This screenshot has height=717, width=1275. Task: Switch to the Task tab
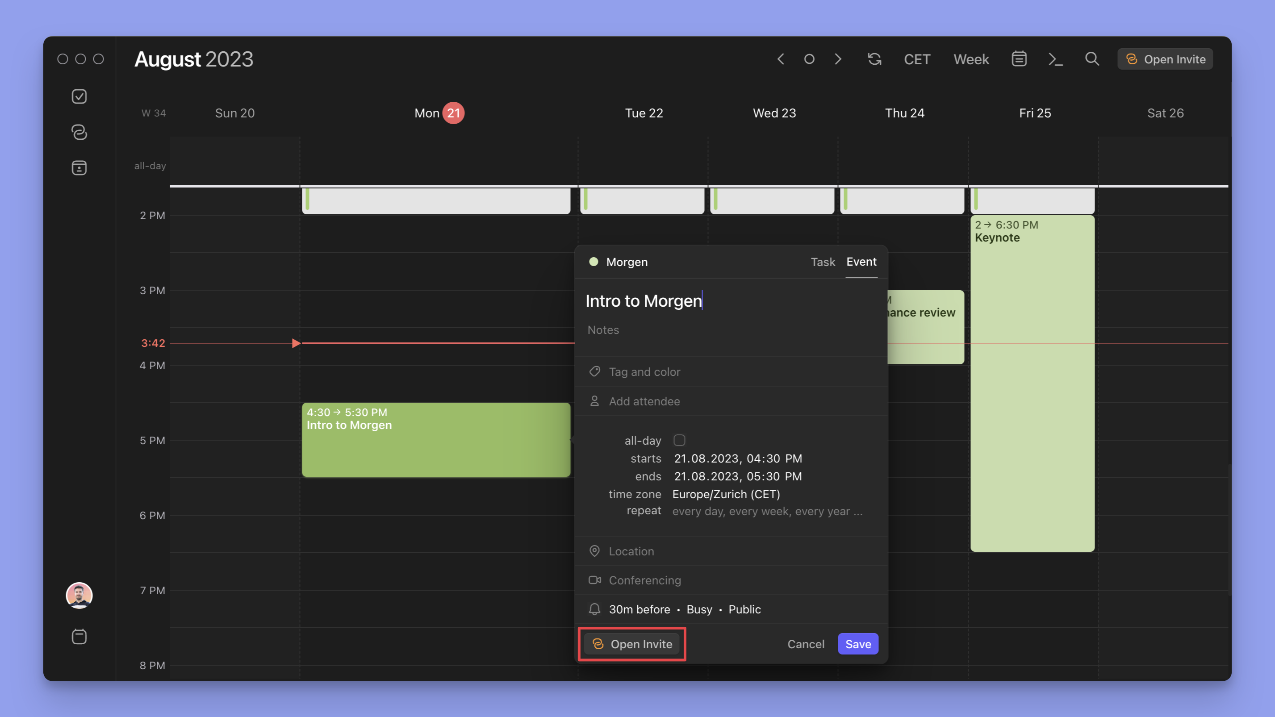[x=823, y=262]
